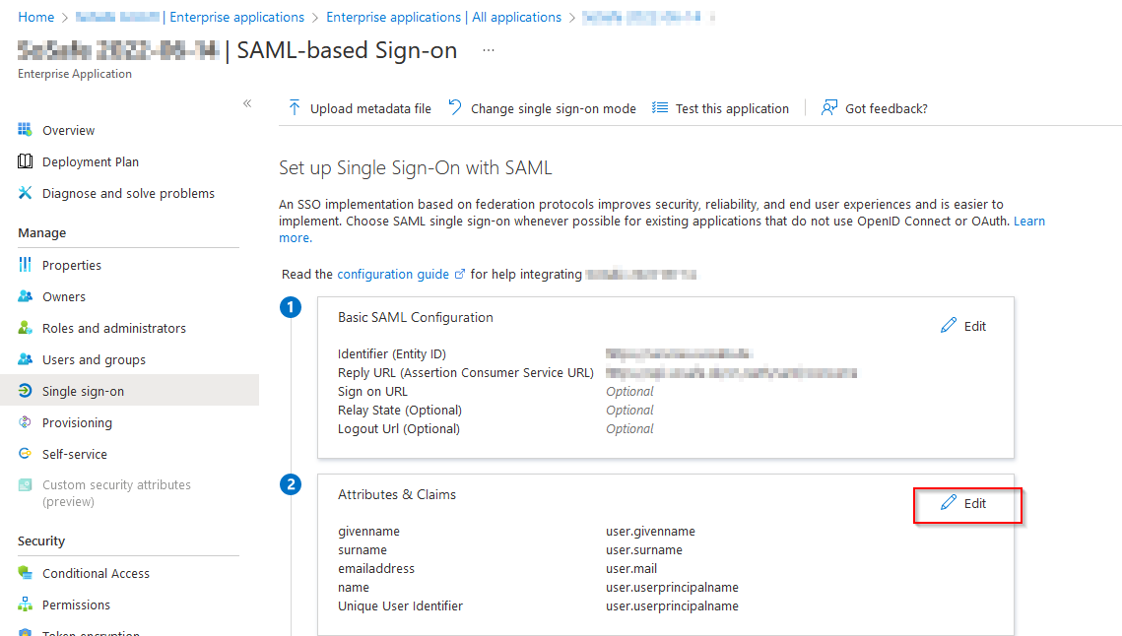Click the Conditional Access shield icon
1122x636 pixels.
(26, 573)
